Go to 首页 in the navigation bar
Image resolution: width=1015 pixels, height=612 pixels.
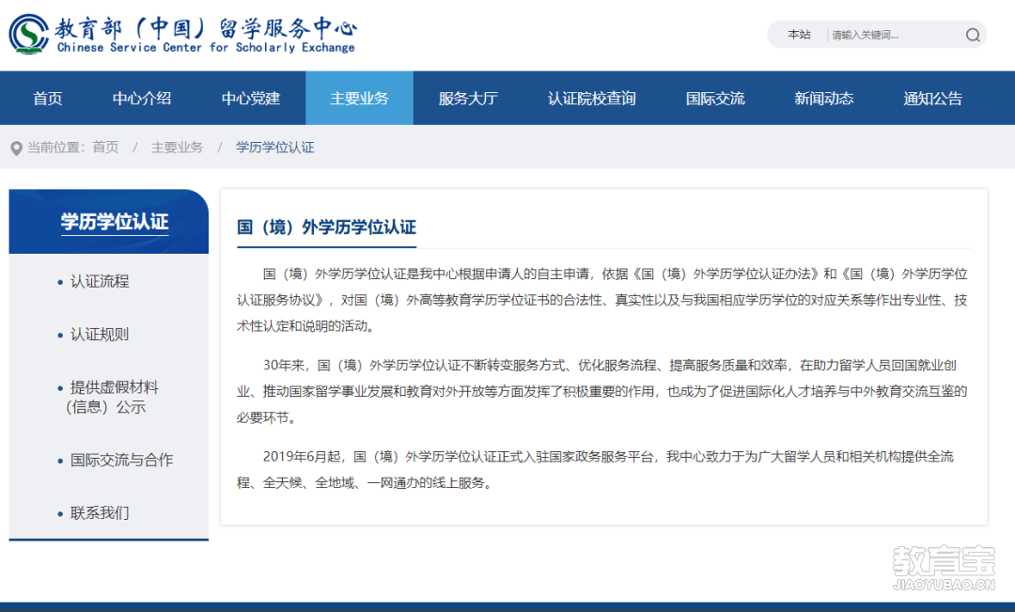[x=48, y=99]
